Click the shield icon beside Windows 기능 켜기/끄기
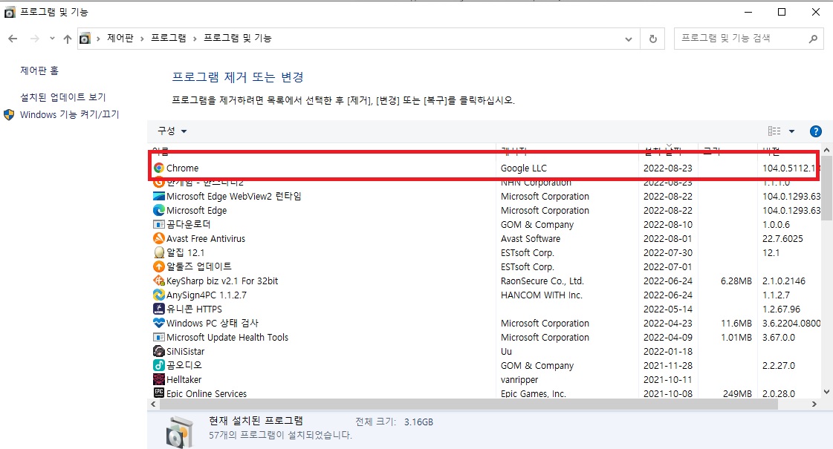833x449 pixels. (8, 114)
